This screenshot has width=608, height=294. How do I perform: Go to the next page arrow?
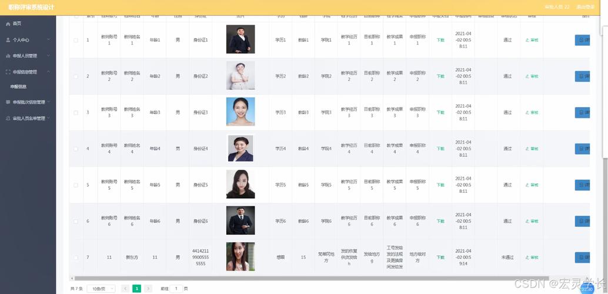(x=148, y=289)
